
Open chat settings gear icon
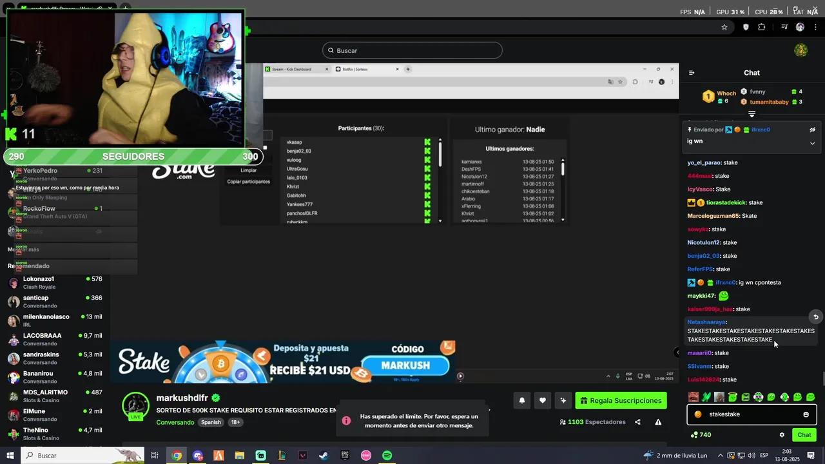coord(782,435)
